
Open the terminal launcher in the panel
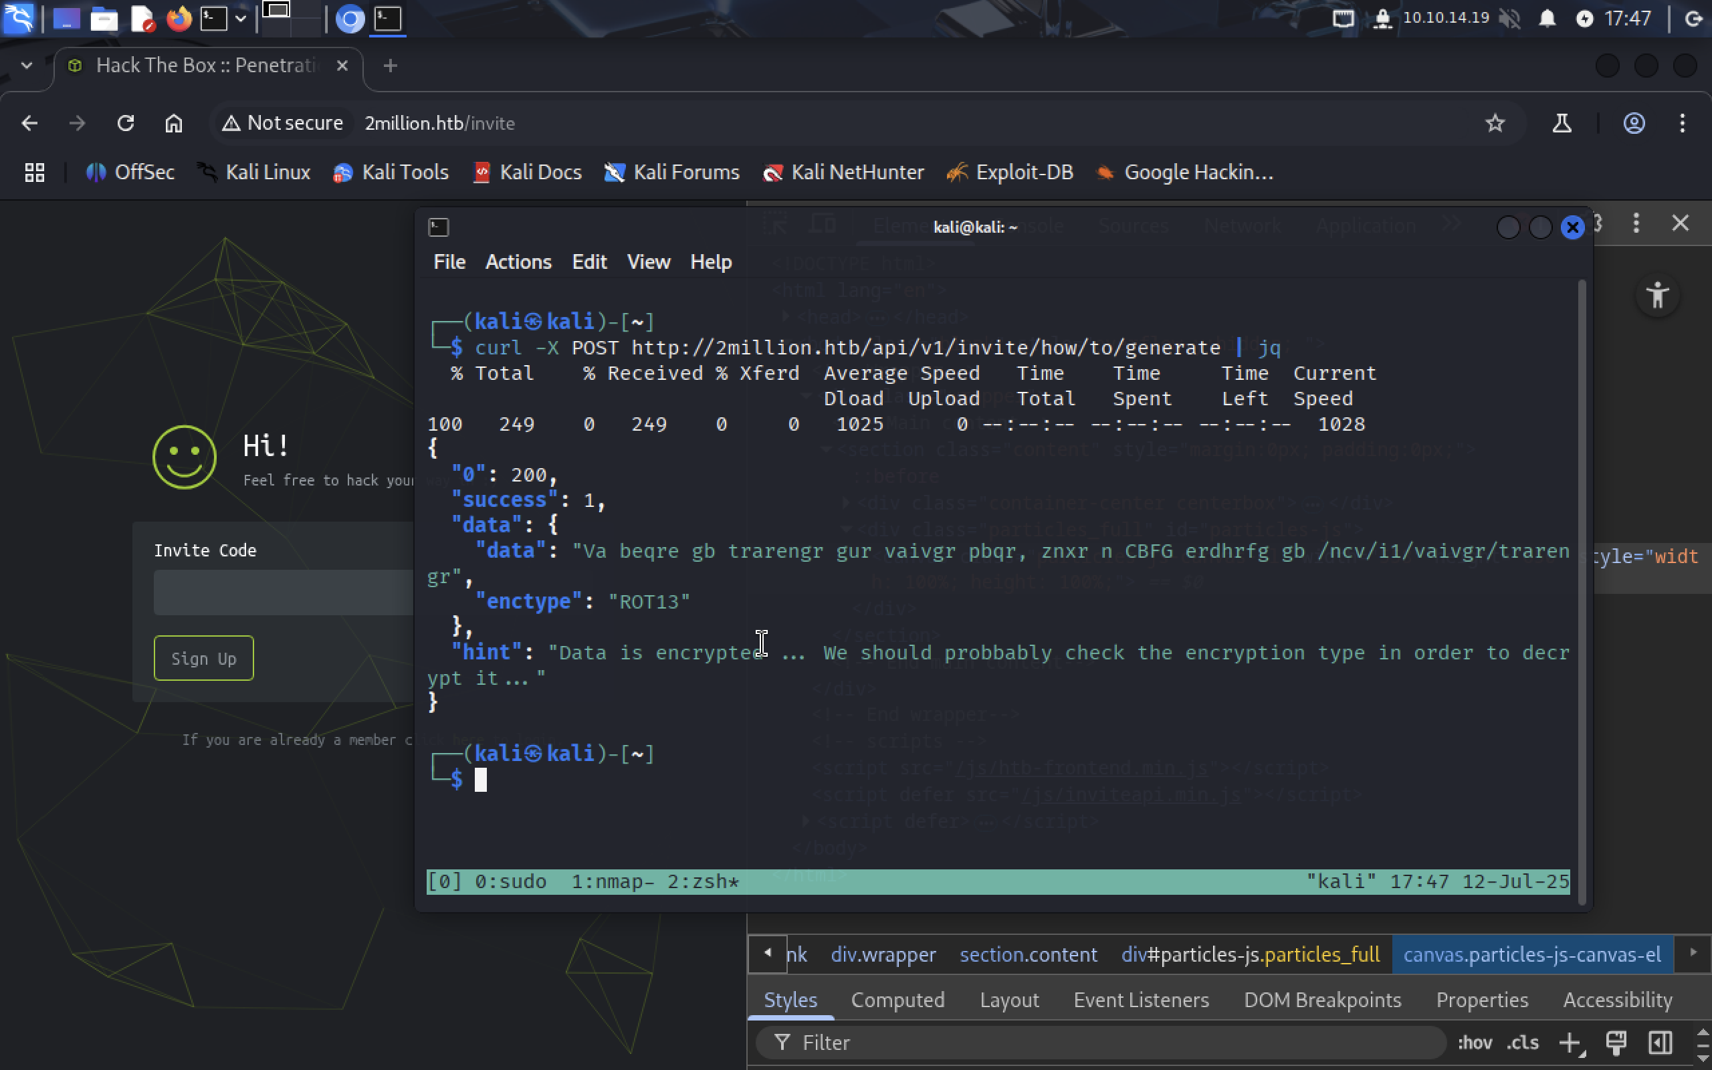(213, 19)
